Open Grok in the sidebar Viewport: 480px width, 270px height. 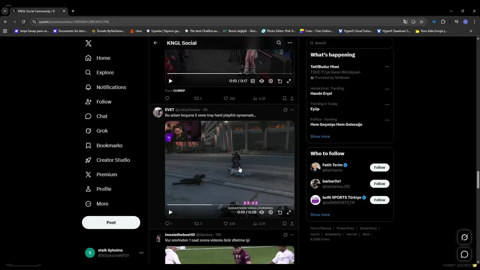96,131
